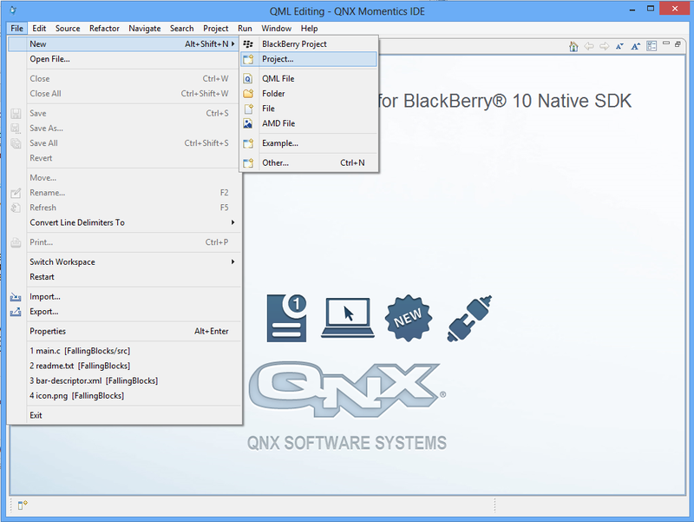Image resolution: width=694 pixels, height=522 pixels.
Task: Open the Search menu
Action: click(x=182, y=29)
